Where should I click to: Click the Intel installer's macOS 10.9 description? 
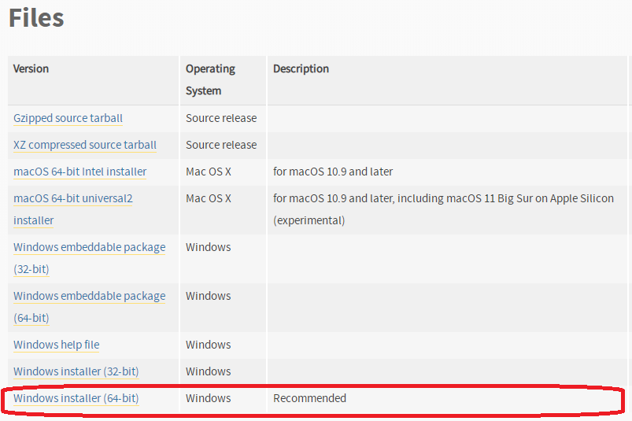pyautogui.click(x=332, y=172)
